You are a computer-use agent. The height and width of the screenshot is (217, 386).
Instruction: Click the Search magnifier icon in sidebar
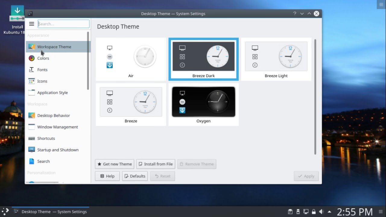point(32,161)
